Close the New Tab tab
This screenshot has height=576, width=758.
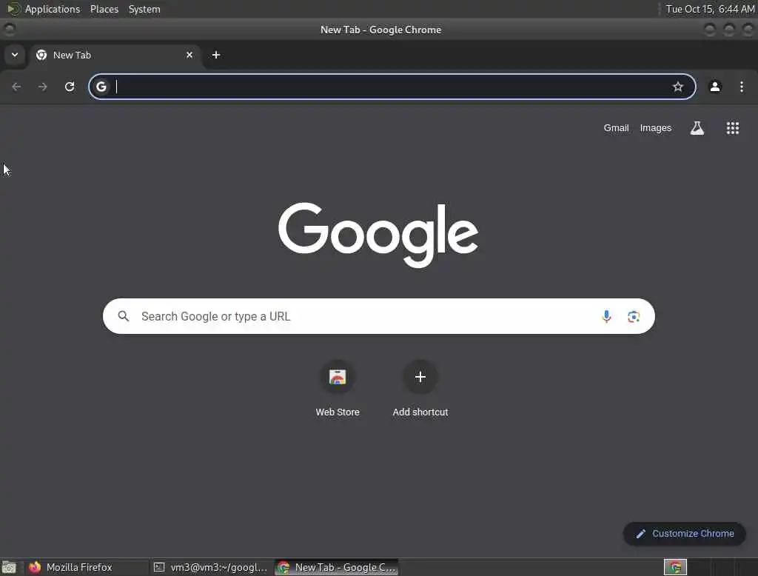pos(189,55)
